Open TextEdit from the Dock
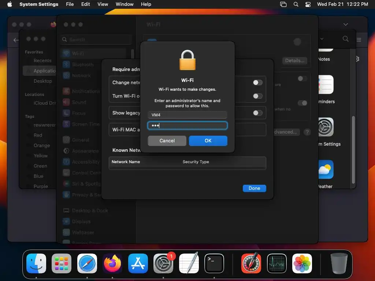This screenshot has height=281, width=375. 189,263
